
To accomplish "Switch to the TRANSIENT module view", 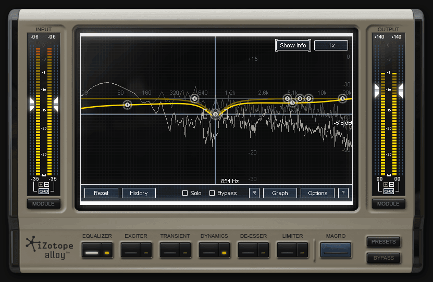I will pos(170,250).
